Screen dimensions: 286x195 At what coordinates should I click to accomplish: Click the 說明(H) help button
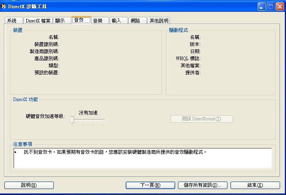tap(29, 185)
